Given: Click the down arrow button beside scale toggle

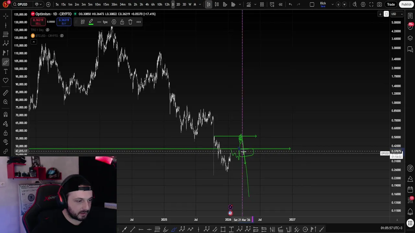Looking at the screenshot, I should (x=380, y=14).
